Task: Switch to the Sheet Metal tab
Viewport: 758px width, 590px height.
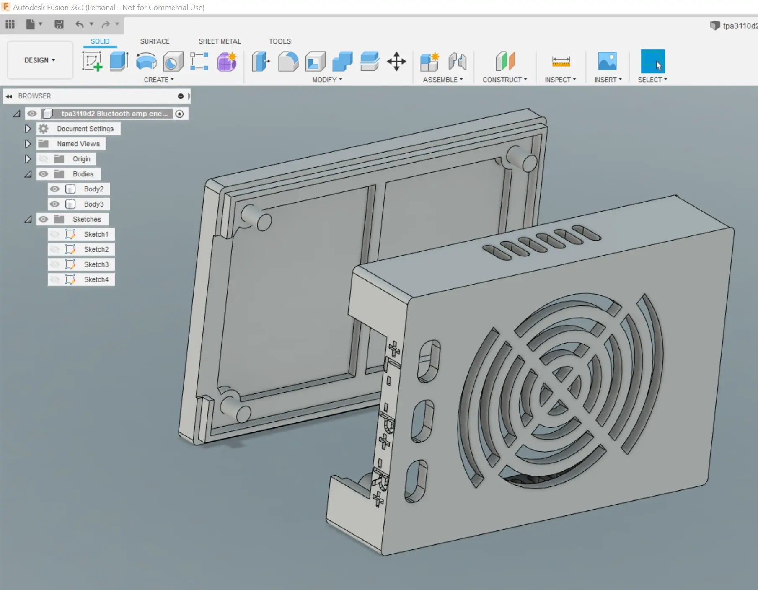Action: tap(220, 41)
